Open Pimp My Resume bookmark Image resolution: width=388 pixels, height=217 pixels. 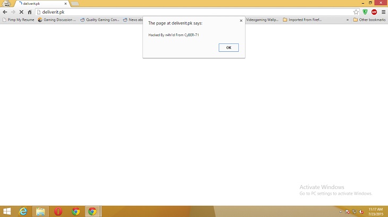(19, 20)
